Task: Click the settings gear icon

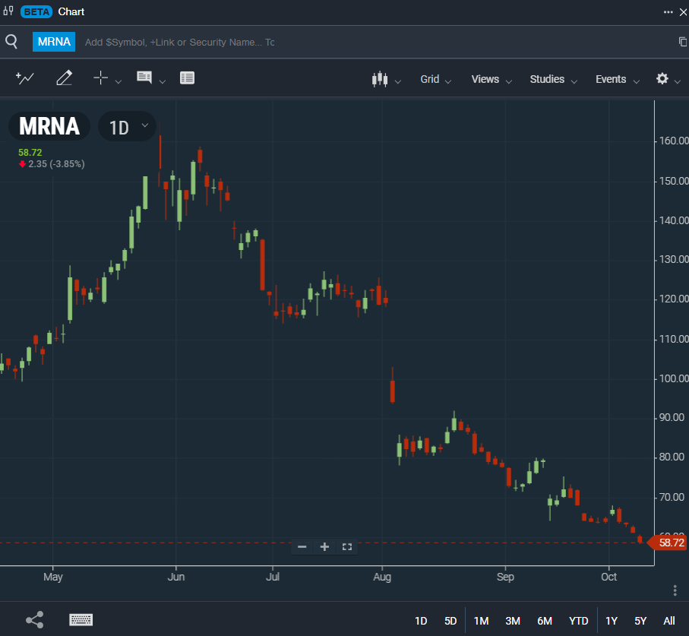Action: pos(662,79)
